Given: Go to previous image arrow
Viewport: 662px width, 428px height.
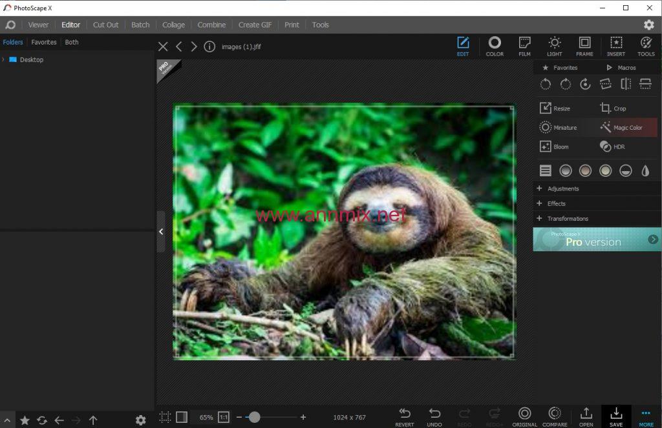Looking at the screenshot, I should pos(179,46).
